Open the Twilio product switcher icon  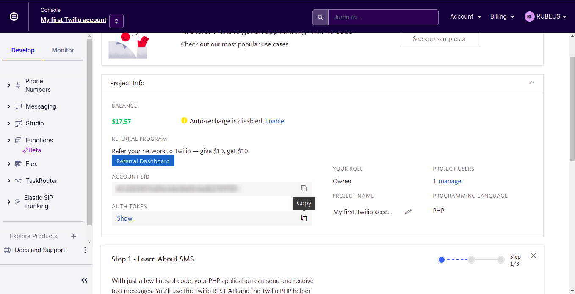coord(14,16)
